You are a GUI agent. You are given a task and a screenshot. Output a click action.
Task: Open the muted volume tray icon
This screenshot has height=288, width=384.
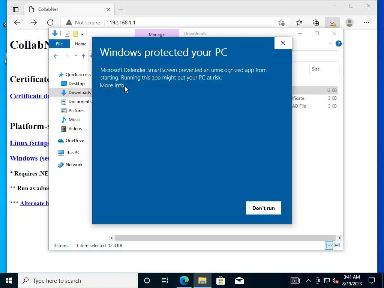tap(336, 280)
